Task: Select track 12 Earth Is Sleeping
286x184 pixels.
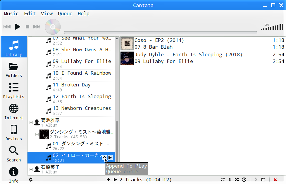Action: click(x=71, y=99)
